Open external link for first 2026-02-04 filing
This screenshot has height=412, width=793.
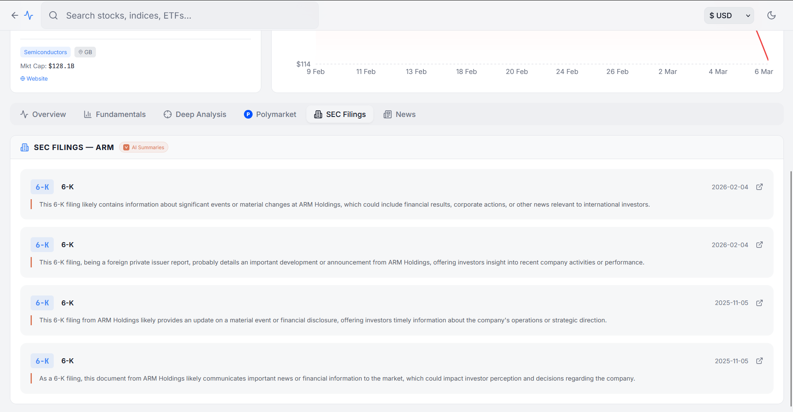coord(760,187)
